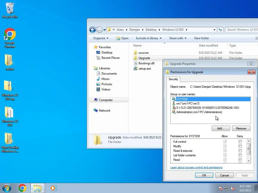Screen dimensions: 258x193
Task: Open Desktop under Favorites
Action: pyautogui.click(x=107, y=53)
